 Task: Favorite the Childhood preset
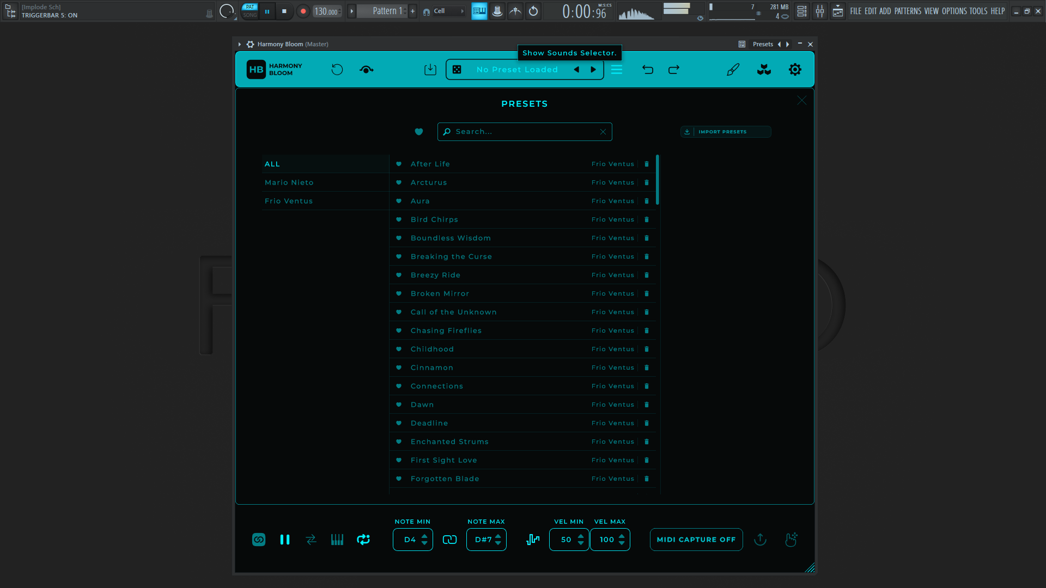[399, 349]
